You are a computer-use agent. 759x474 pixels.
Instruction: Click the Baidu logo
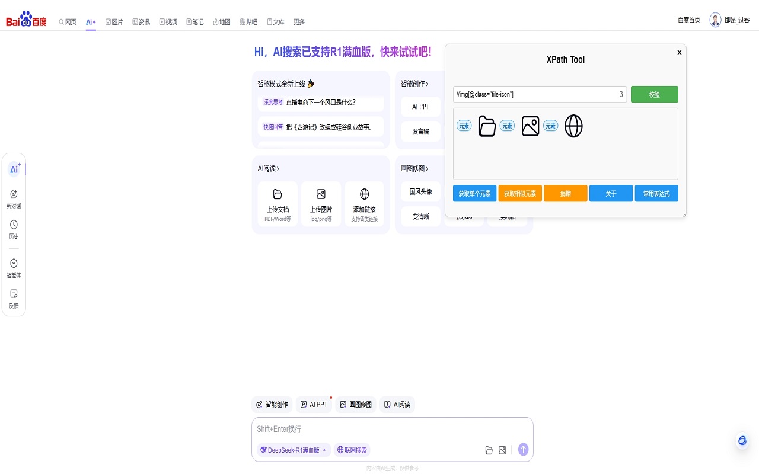click(26, 20)
